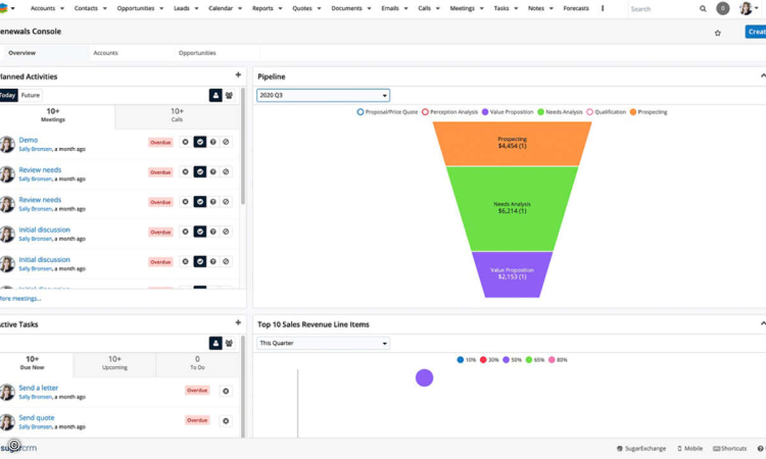The image size is (766, 459).
Task: Click the green Needs Analysis funnel segment
Action: click(513, 208)
